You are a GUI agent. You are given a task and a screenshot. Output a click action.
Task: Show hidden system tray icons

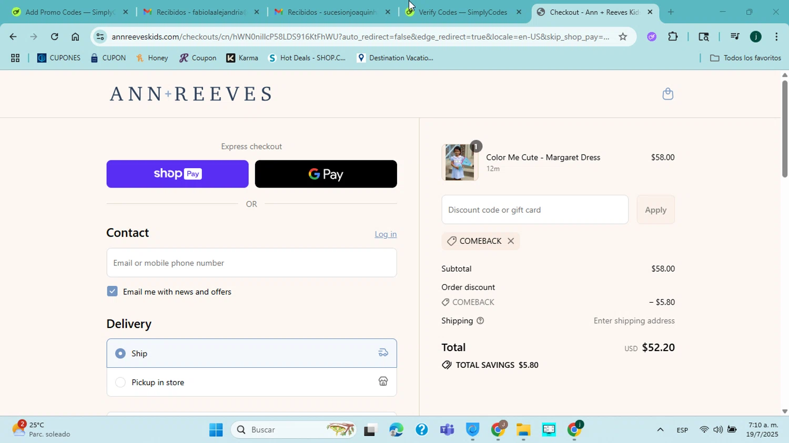660,430
